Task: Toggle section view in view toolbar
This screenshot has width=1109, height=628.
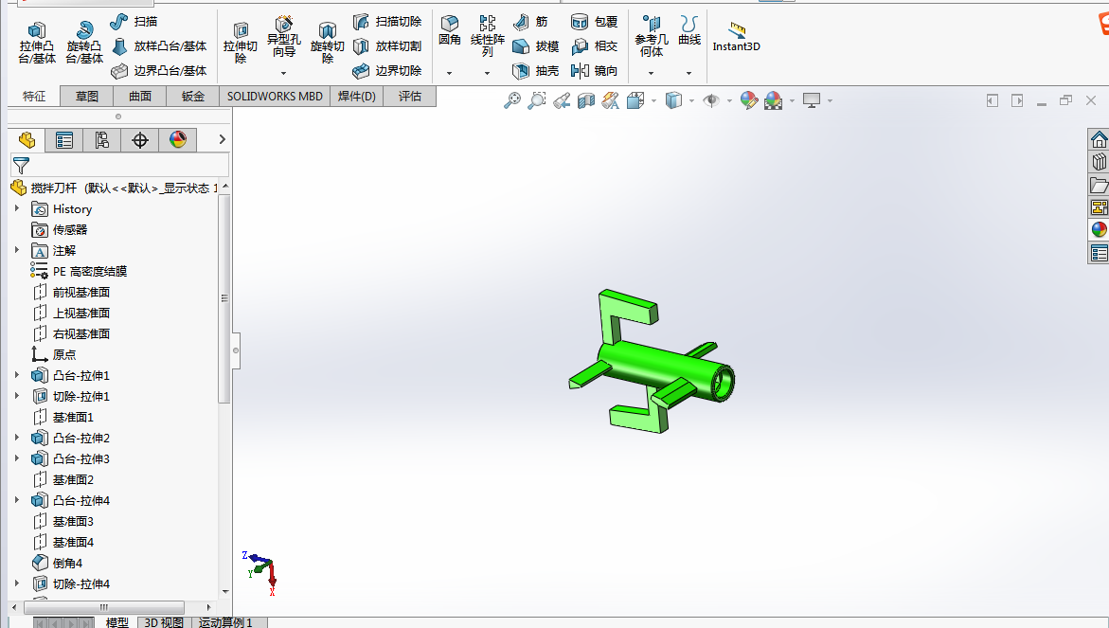Action: pos(585,100)
